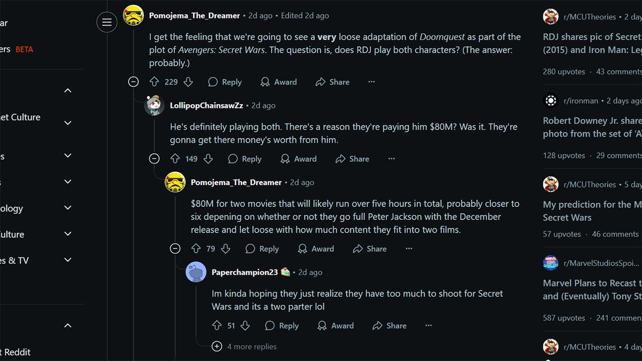
Task: Collapse the $80M for two movies reply
Action: (175, 249)
